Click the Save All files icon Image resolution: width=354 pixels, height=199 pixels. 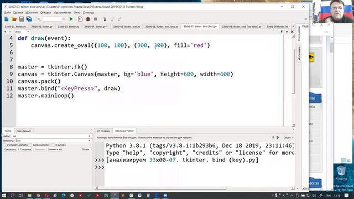click(x=29, y=19)
